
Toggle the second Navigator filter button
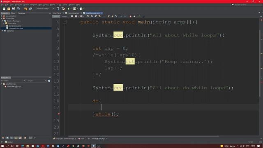coord(7,138)
